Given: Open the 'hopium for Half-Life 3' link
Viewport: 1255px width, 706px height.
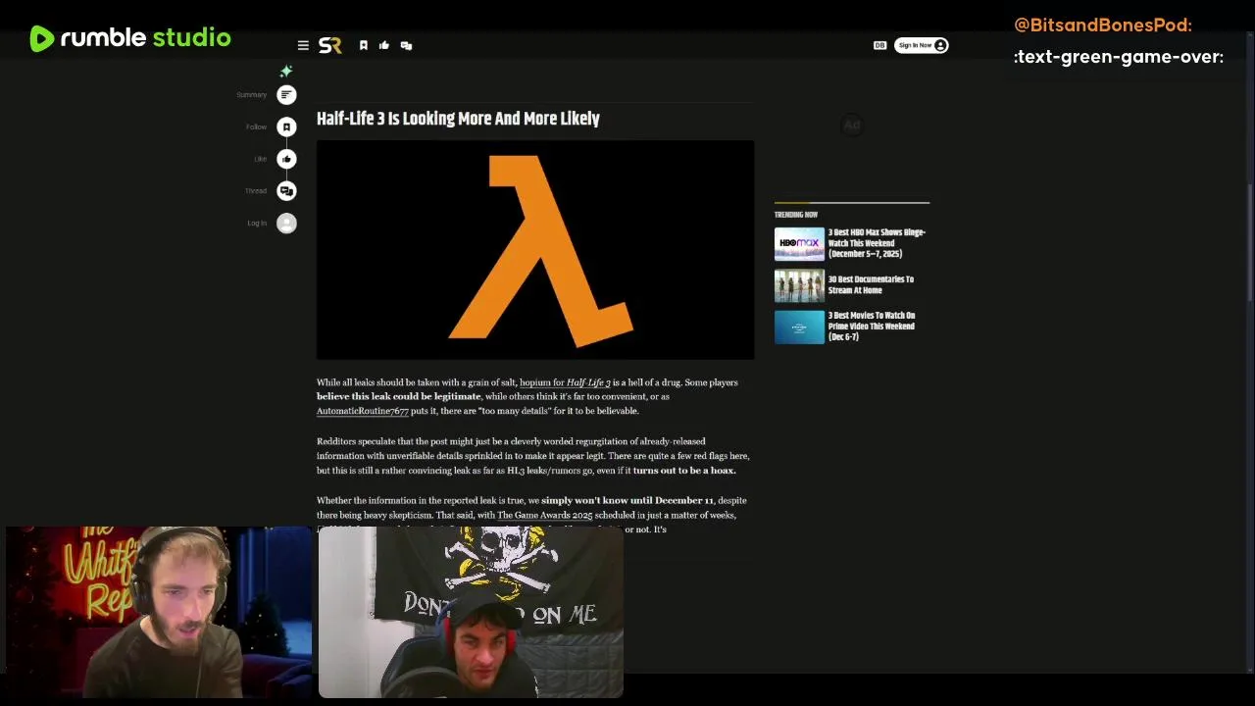Looking at the screenshot, I should (x=565, y=382).
